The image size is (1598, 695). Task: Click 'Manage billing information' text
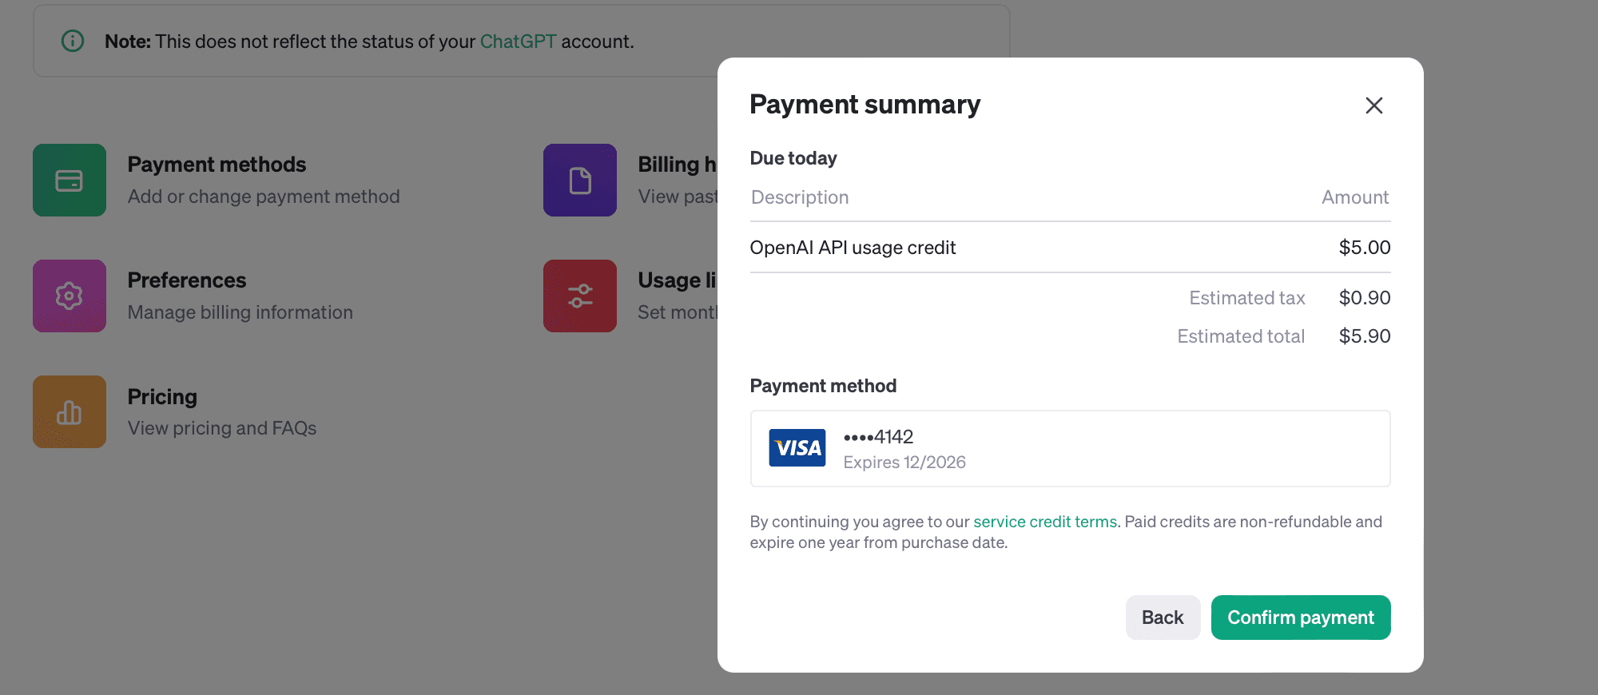click(240, 312)
